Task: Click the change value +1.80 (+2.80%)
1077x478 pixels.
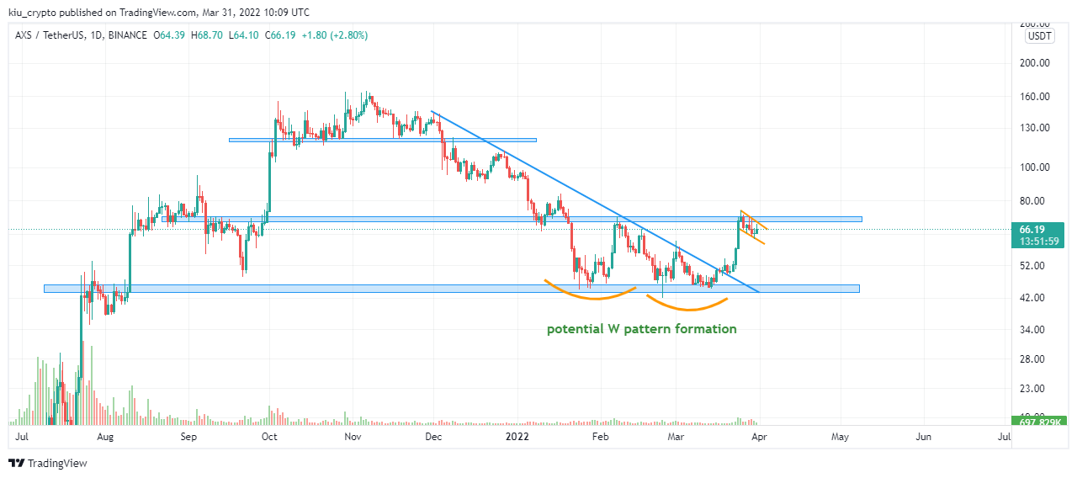Action: 336,35
